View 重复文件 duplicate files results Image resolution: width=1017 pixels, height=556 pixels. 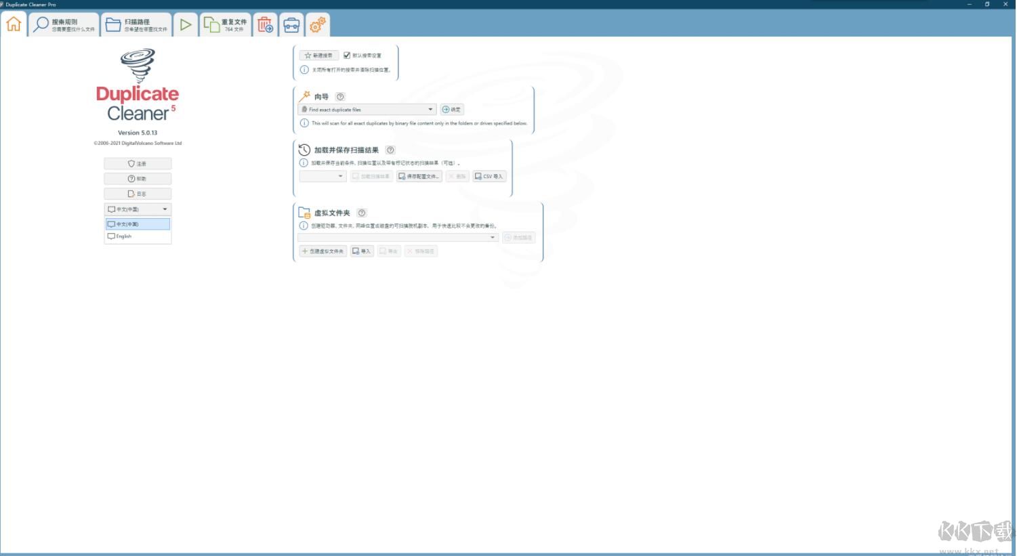[x=224, y=24]
